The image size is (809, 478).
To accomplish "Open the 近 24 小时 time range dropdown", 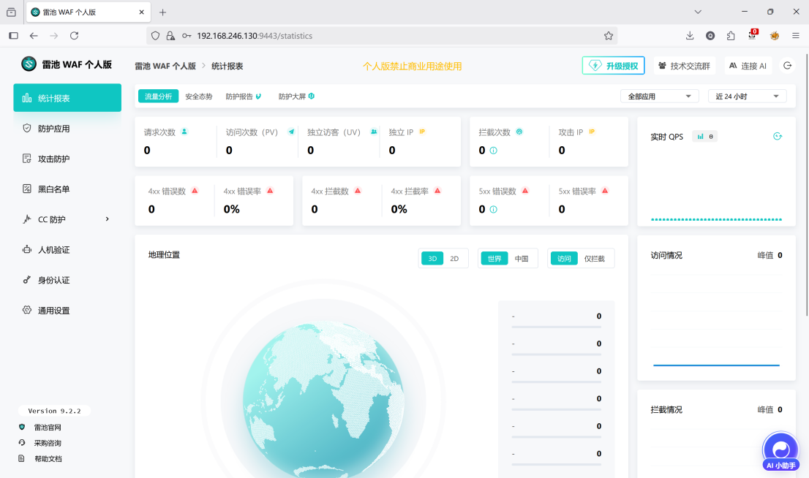I will coord(747,96).
